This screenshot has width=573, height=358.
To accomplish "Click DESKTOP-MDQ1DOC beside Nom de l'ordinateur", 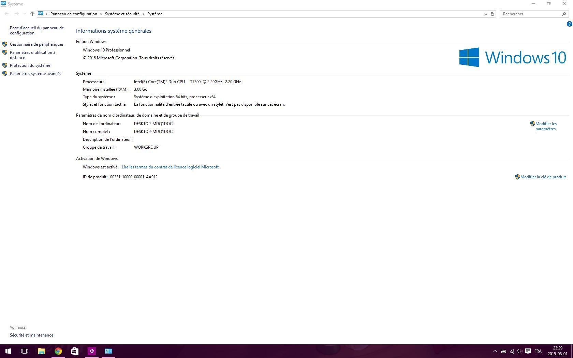I will coord(153,124).
